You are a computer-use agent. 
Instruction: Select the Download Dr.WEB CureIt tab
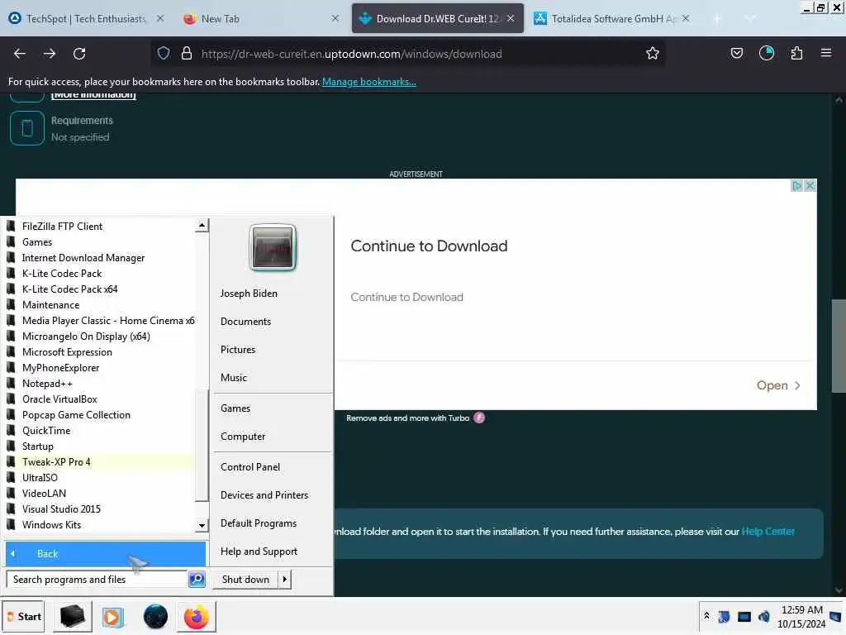point(438,18)
